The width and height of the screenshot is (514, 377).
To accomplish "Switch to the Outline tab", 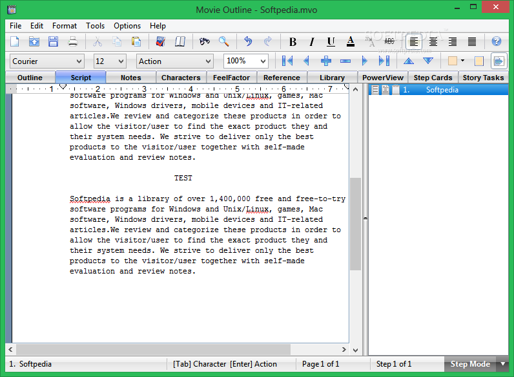I will [30, 78].
